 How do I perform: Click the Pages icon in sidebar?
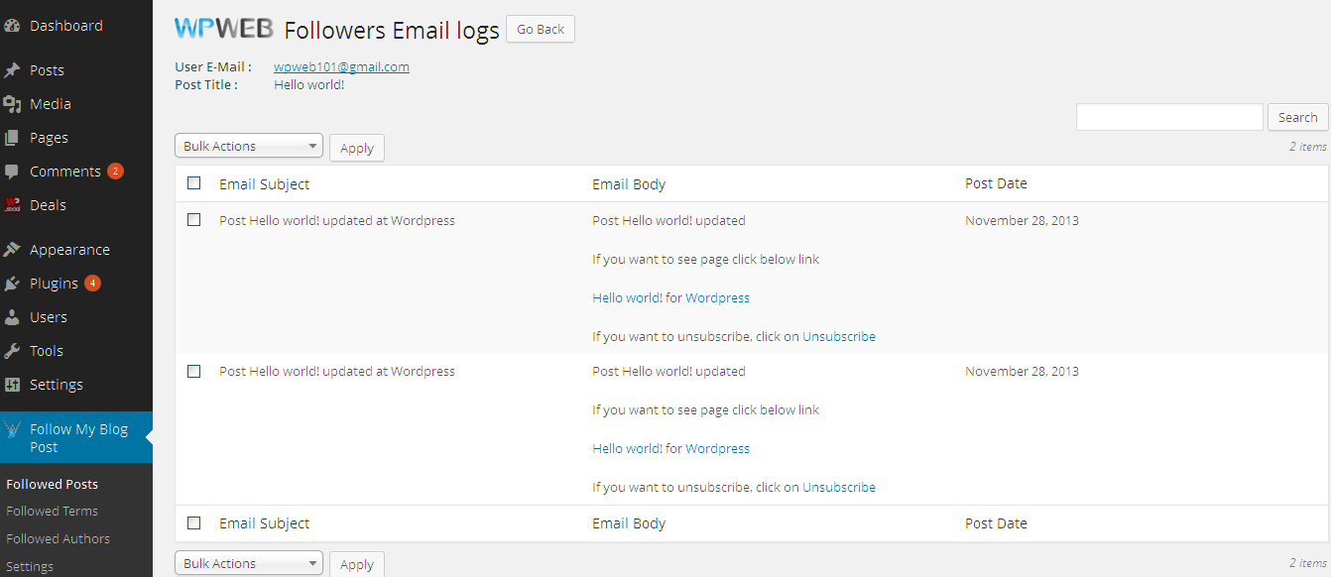click(13, 138)
